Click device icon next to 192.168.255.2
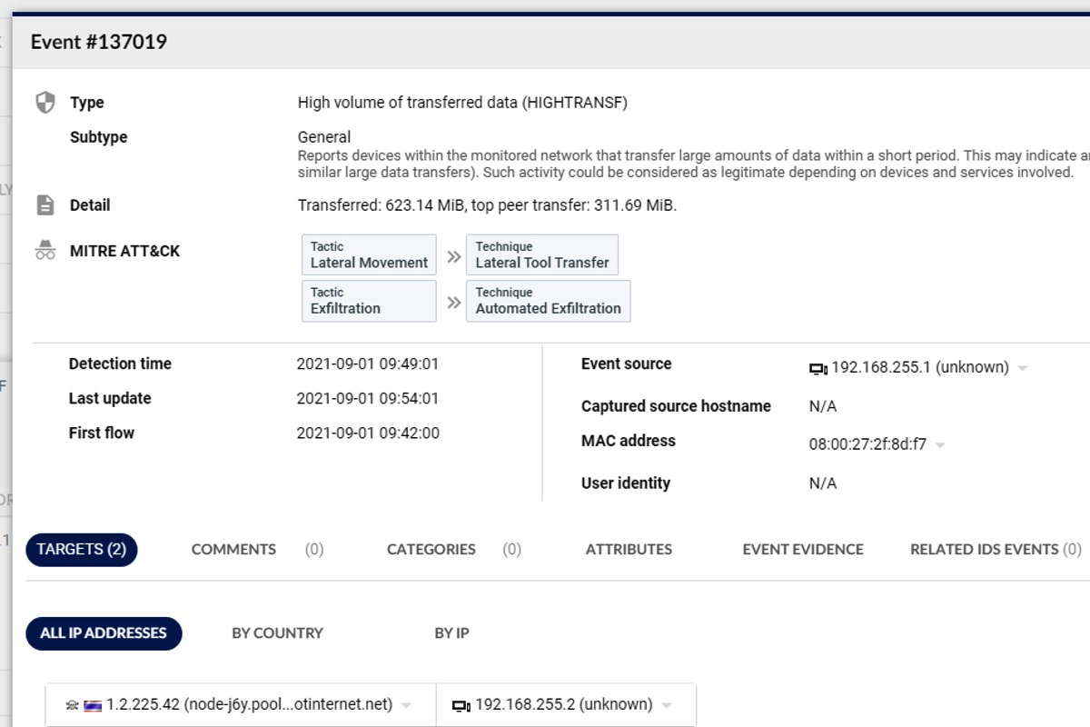Screen dimensions: 1090x727 [x=461, y=705]
